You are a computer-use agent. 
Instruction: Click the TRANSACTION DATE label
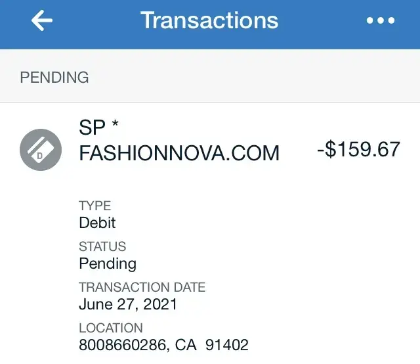click(x=142, y=287)
